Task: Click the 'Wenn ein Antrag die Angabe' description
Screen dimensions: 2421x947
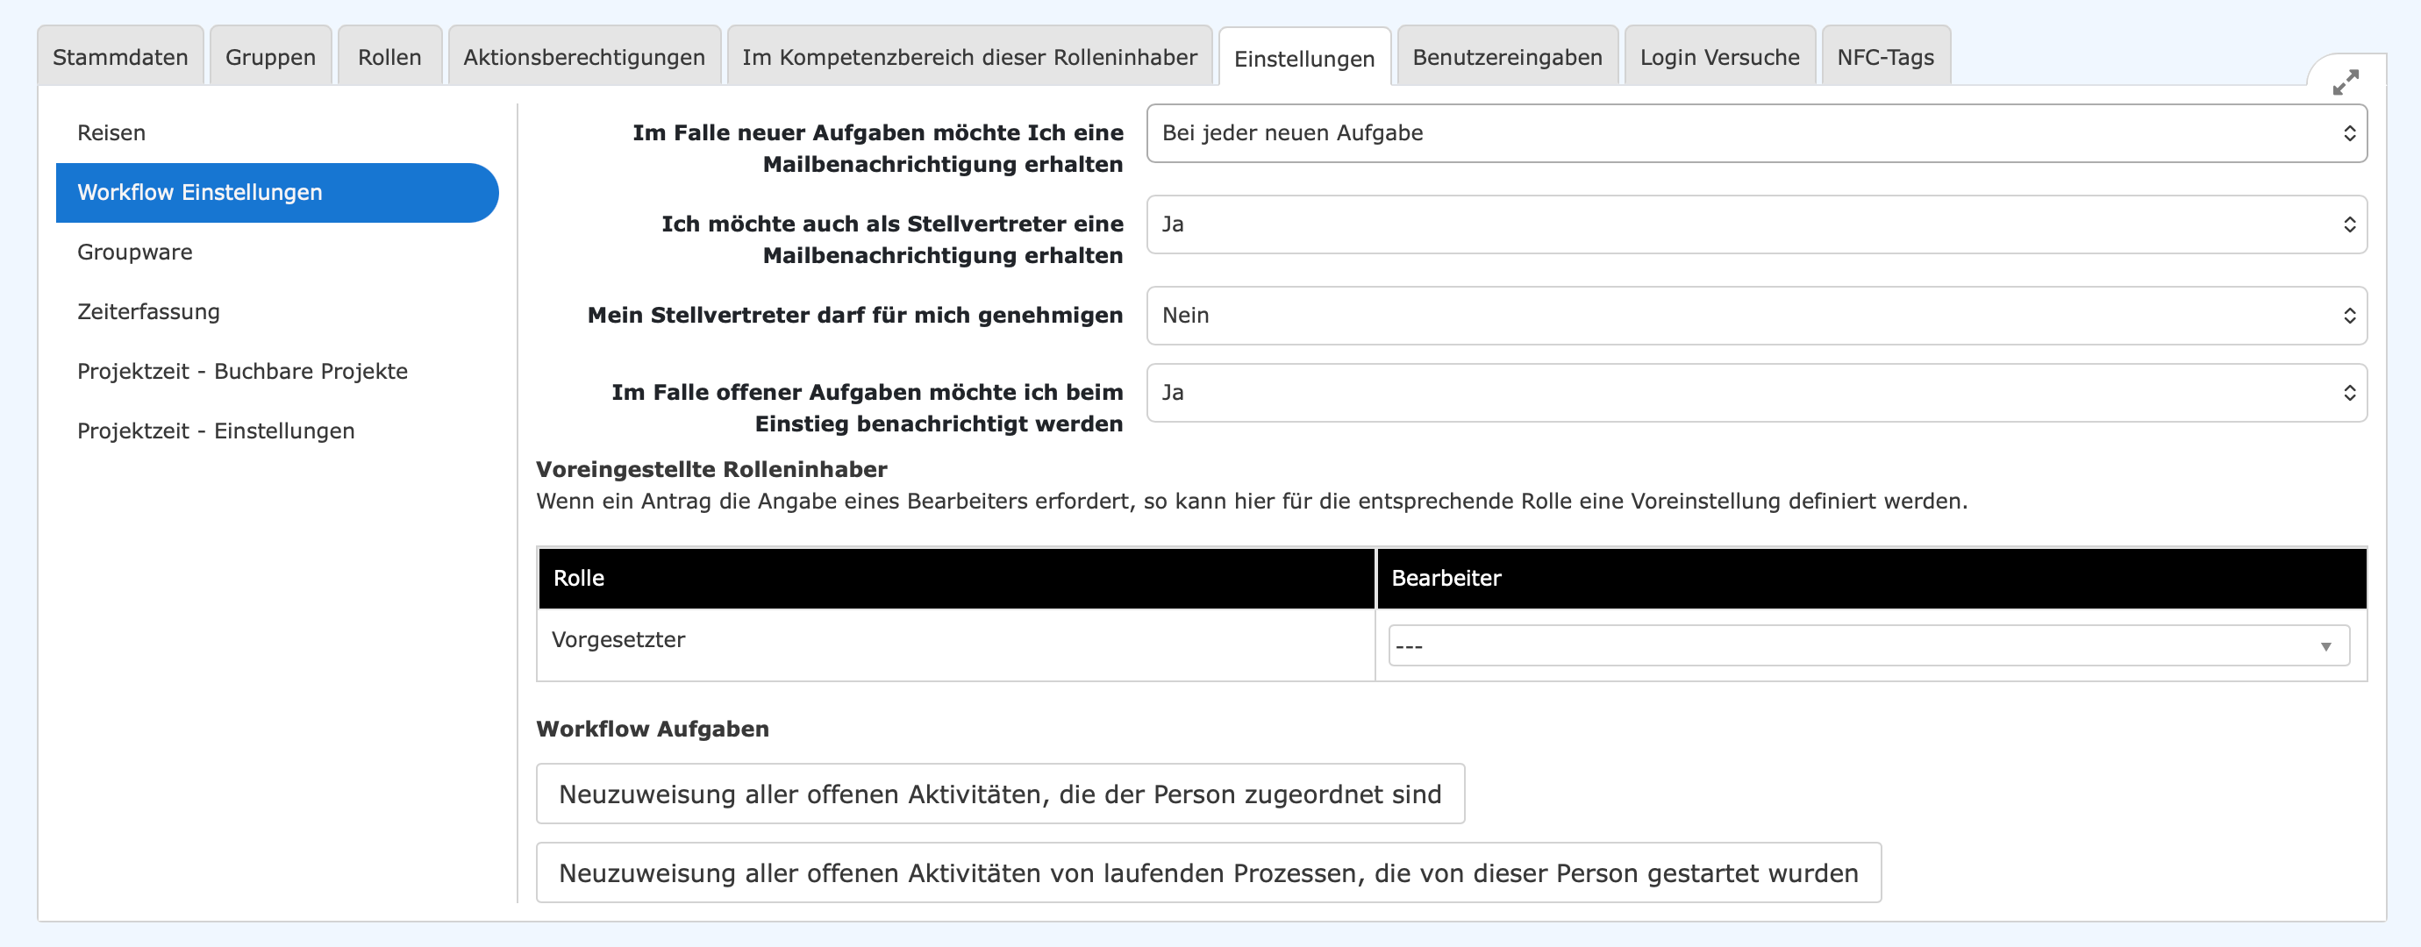Action: (1251, 501)
